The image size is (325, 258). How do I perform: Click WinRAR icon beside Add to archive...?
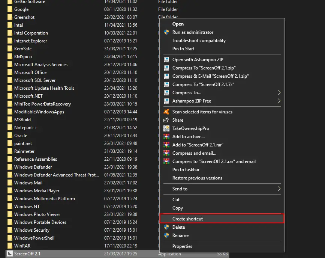tap(166, 137)
